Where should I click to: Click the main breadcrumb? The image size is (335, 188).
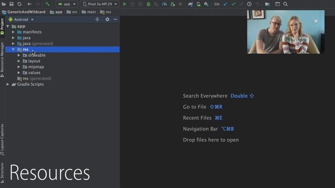tap(89, 12)
